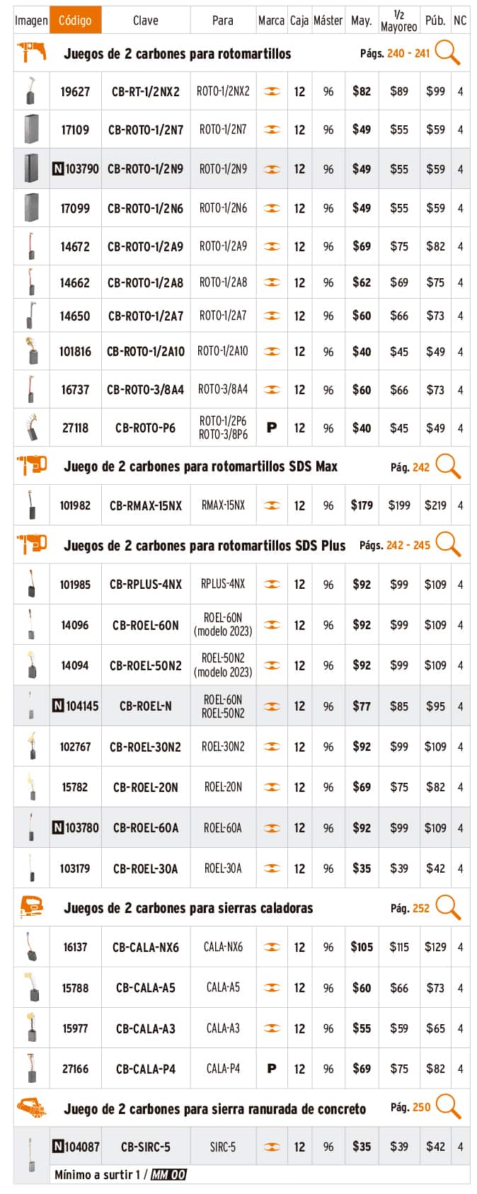Select the orange Código column header
The width and height of the screenshot is (477, 1194).
click(75, 21)
